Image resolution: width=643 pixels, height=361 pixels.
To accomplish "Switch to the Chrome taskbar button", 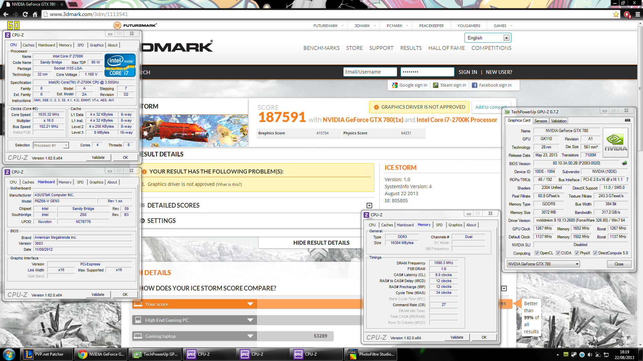I will [101, 354].
